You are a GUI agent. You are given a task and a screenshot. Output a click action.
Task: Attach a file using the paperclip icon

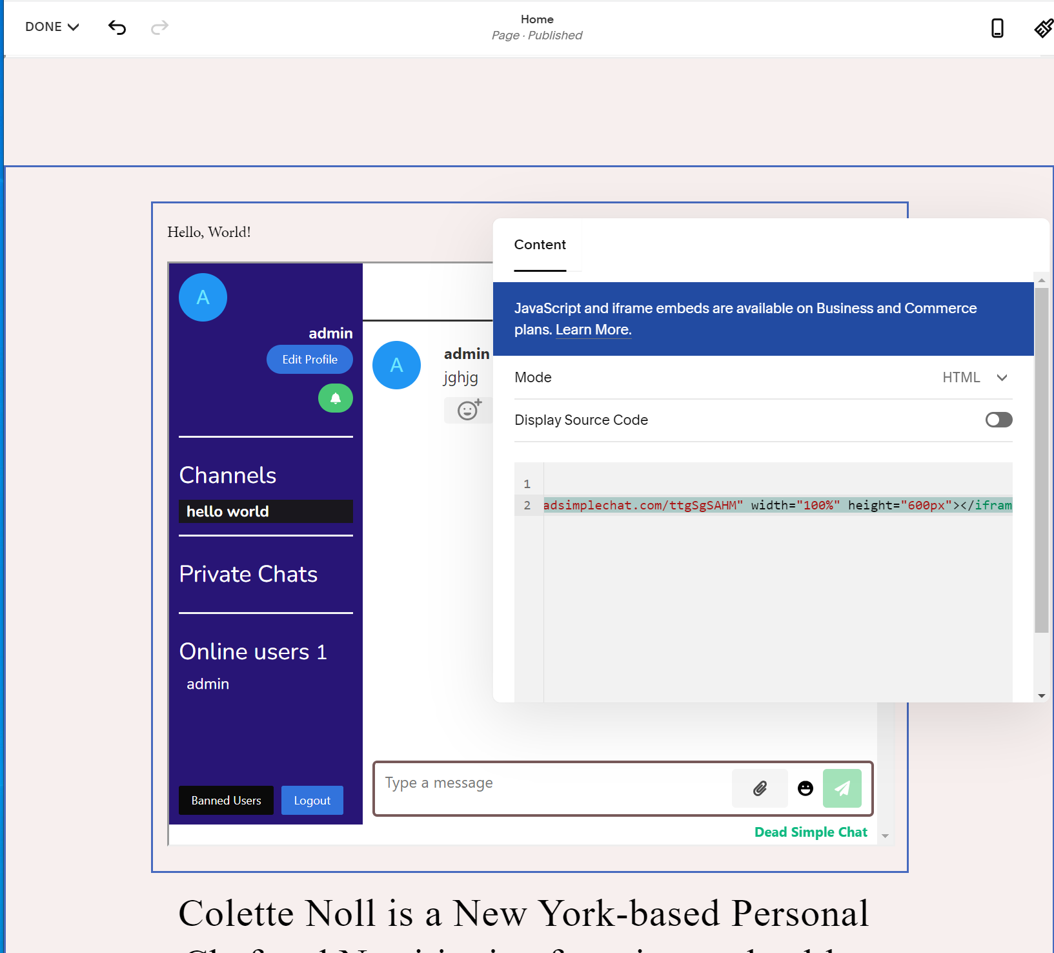[x=760, y=788]
